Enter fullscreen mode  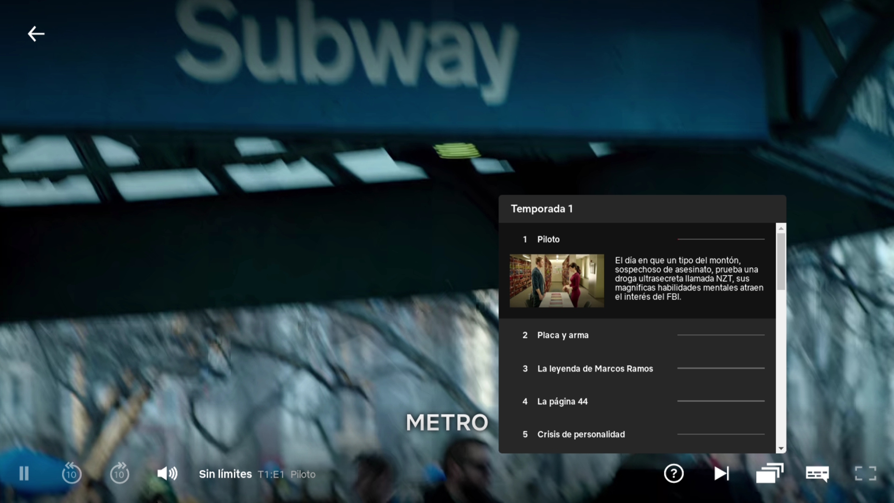click(865, 474)
